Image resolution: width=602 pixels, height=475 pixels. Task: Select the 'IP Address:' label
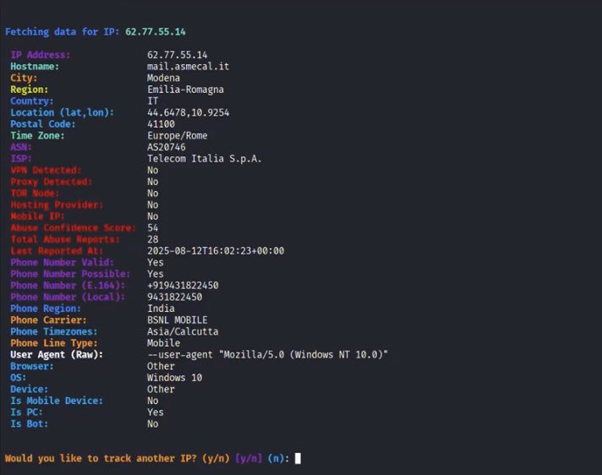click(41, 55)
